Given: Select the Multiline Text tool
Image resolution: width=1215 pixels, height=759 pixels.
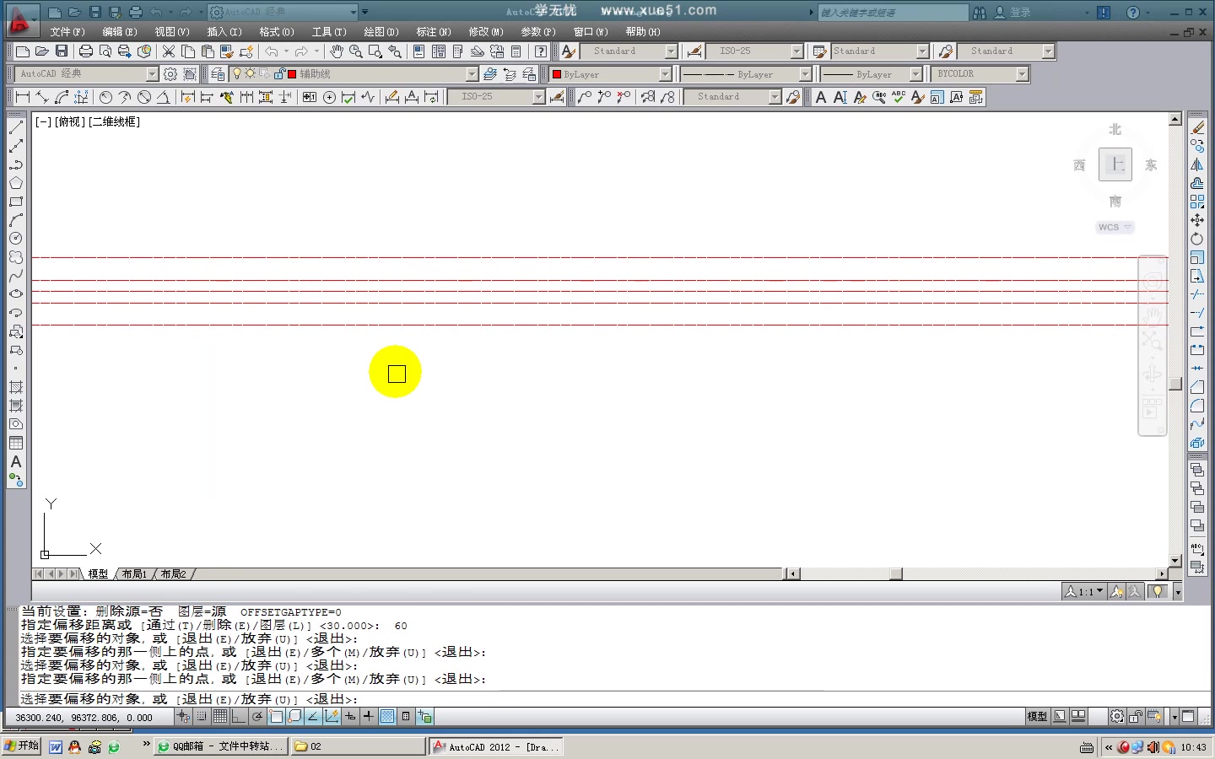Looking at the screenshot, I should pos(15,461).
